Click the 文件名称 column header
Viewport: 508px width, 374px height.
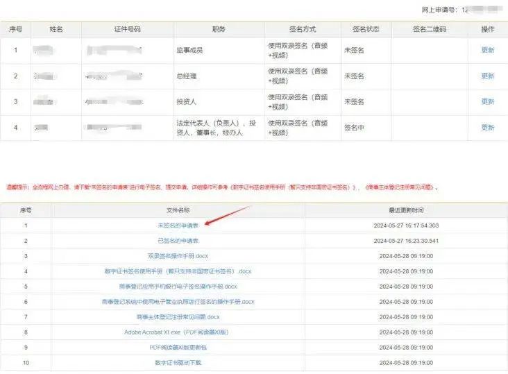click(x=178, y=210)
